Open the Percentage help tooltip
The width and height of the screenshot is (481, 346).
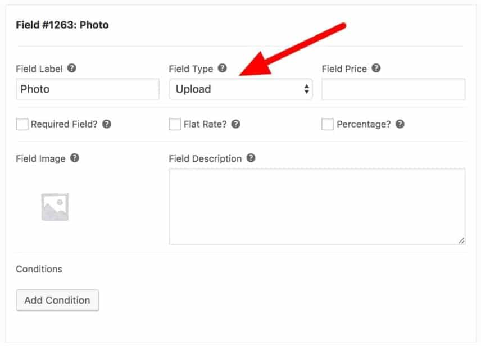click(x=401, y=124)
